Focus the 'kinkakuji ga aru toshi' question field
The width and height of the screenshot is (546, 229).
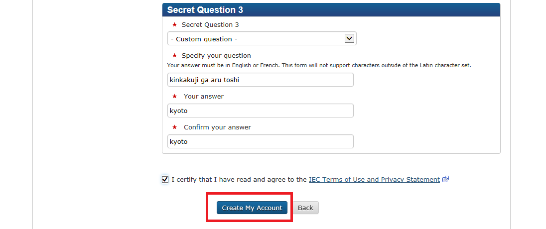261,80
